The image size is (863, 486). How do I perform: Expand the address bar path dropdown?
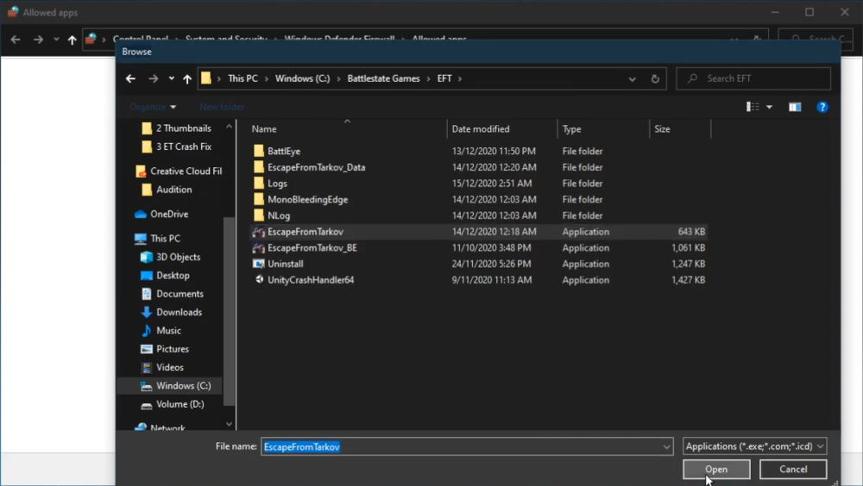[x=633, y=78]
